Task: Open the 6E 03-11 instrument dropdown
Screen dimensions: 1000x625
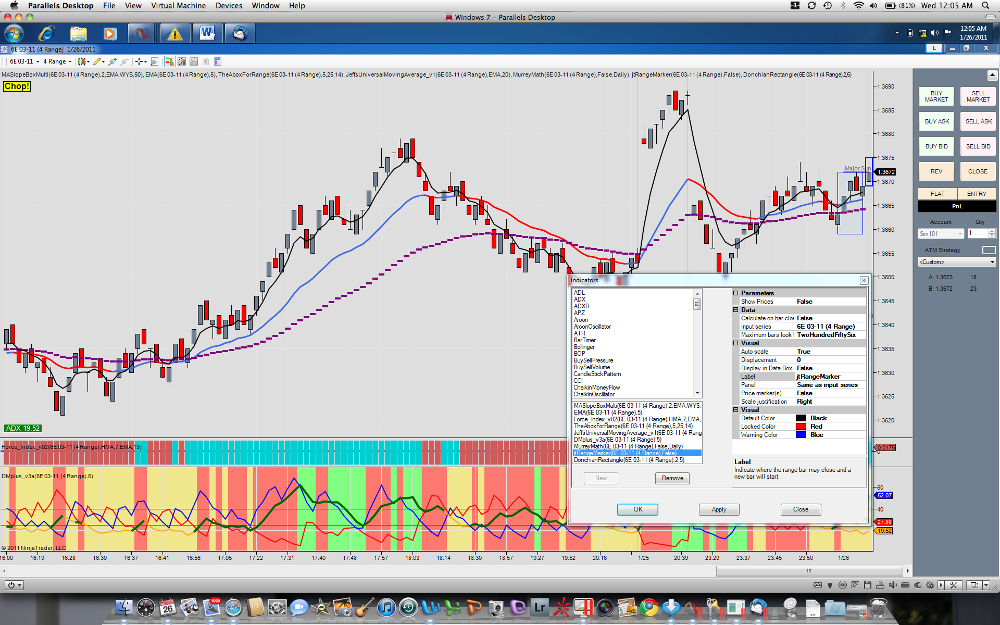Action: (x=24, y=61)
